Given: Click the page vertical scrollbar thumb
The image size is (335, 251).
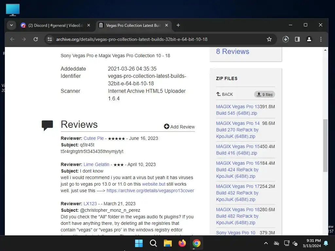Looking at the screenshot, I should 325,145.
